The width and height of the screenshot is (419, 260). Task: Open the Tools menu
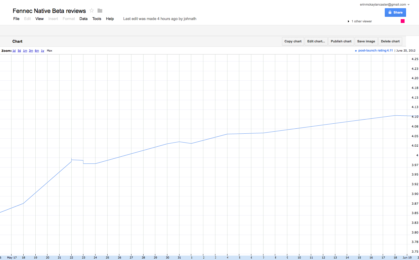[97, 19]
